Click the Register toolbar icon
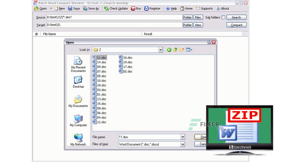The image size is (281, 162). 147,8
